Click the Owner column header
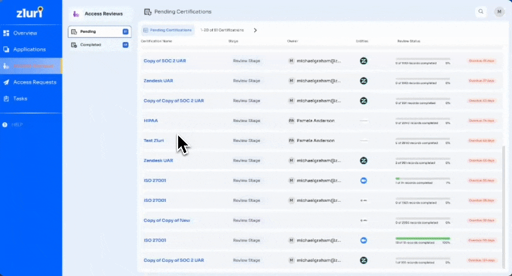This screenshot has width=512, height=276. (x=292, y=41)
